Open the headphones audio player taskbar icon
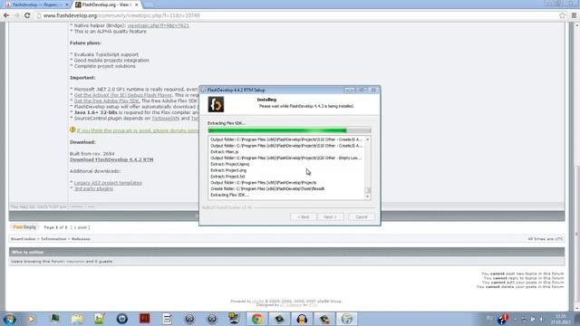580x326 pixels. click(x=302, y=319)
